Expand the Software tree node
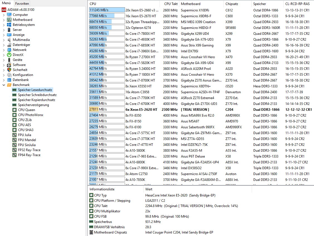Image resolution: width=314 pixels, height=236 pixels. click(4, 65)
